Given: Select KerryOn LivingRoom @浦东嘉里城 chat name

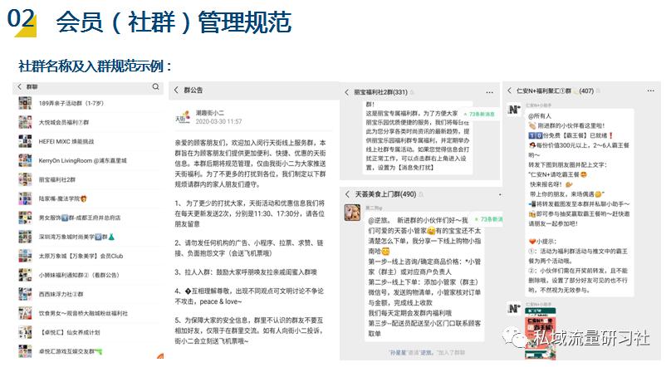Looking at the screenshot, I should point(82,160).
